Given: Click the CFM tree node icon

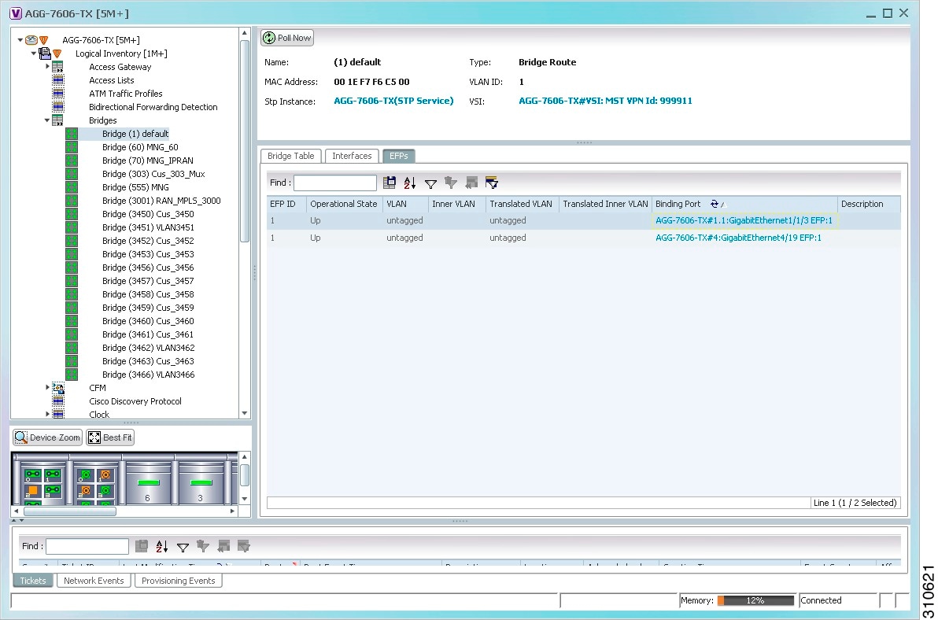Looking at the screenshot, I should tap(58, 388).
